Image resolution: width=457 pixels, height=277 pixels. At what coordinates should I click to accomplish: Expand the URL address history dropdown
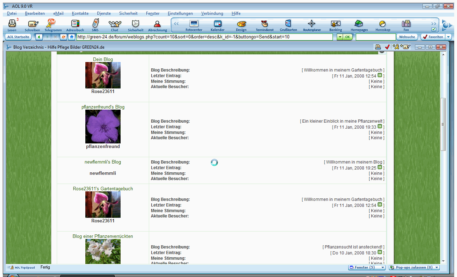(x=339, y=37)
